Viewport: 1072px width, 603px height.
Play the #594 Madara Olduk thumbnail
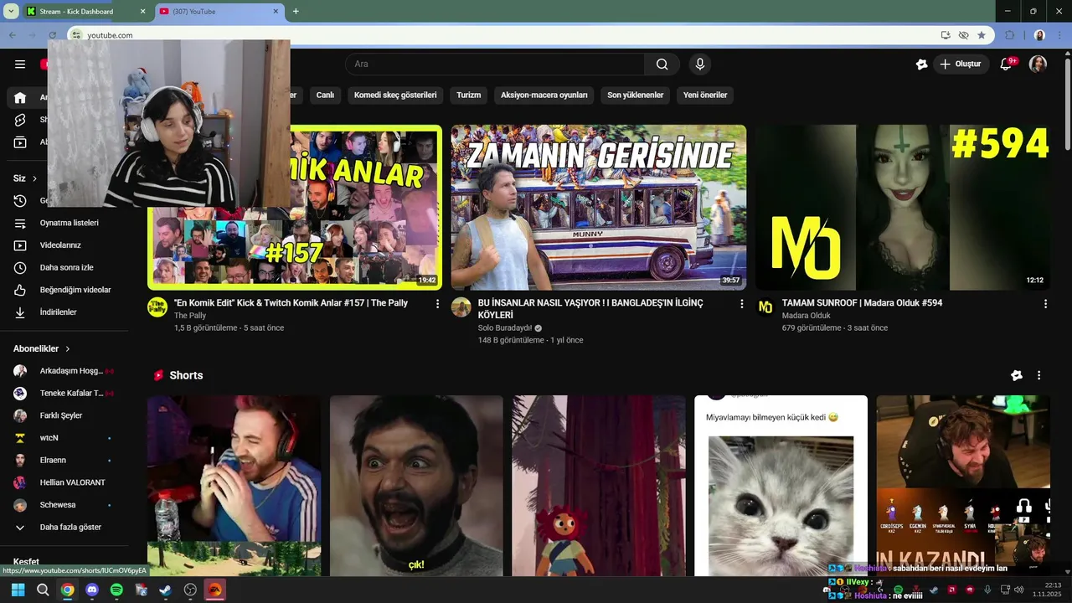903,208
